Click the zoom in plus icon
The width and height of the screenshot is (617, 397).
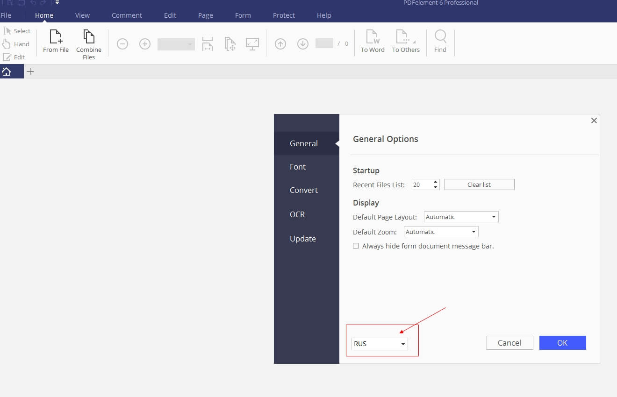pyautogui.click(x=145, y=44)
